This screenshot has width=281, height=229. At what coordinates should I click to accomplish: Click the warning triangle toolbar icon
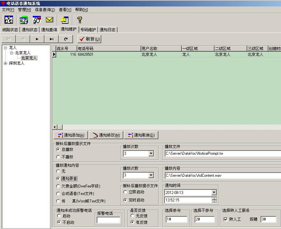point(65,20)
